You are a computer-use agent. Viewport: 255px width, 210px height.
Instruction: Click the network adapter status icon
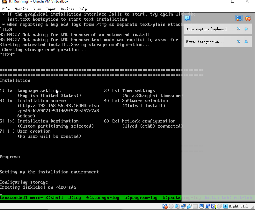[183, 206]
